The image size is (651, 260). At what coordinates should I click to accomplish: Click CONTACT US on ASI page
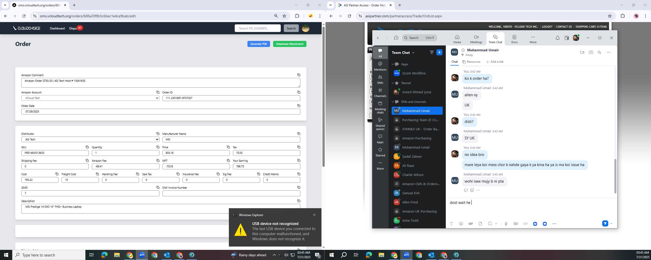(x=564, y=27)
